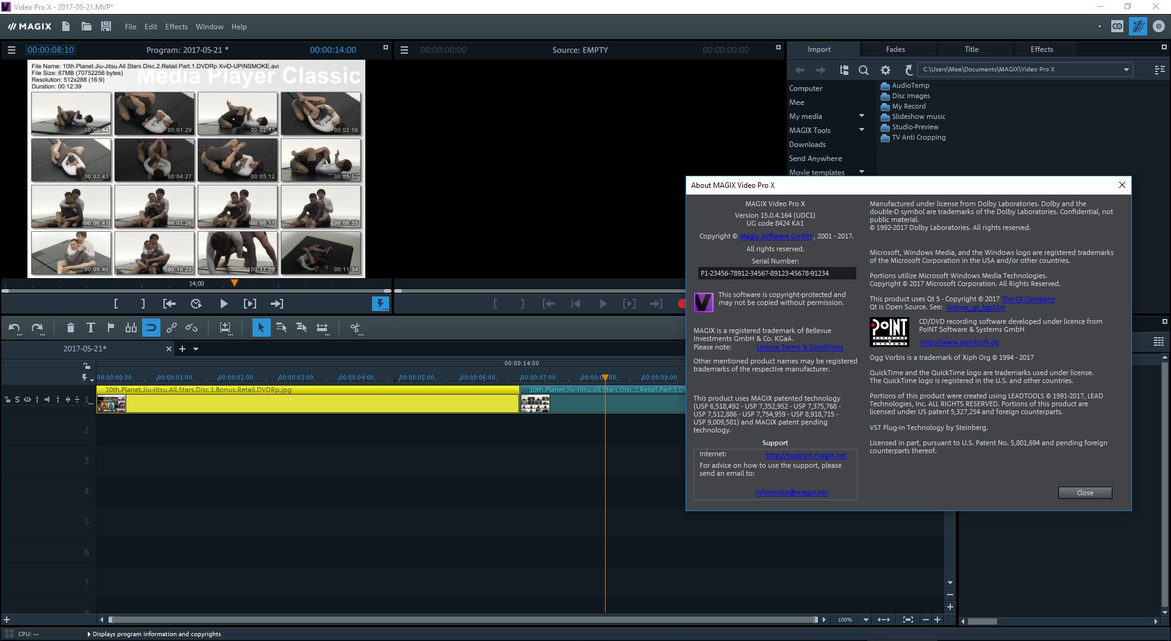Ungroup objects with the broken link icon
Image resolution: width=1171 pixels, height=641 pixels.
click(x=192, y=328)
